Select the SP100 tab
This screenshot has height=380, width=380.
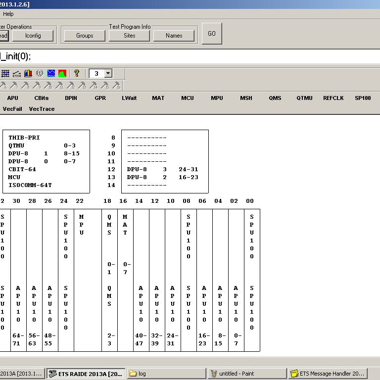click(363, 98)
